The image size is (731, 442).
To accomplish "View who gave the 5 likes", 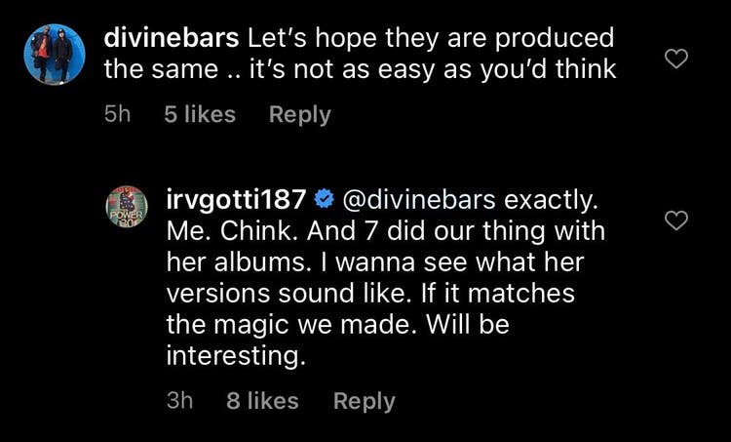I will pyautogui.click(x=200, y=115).
